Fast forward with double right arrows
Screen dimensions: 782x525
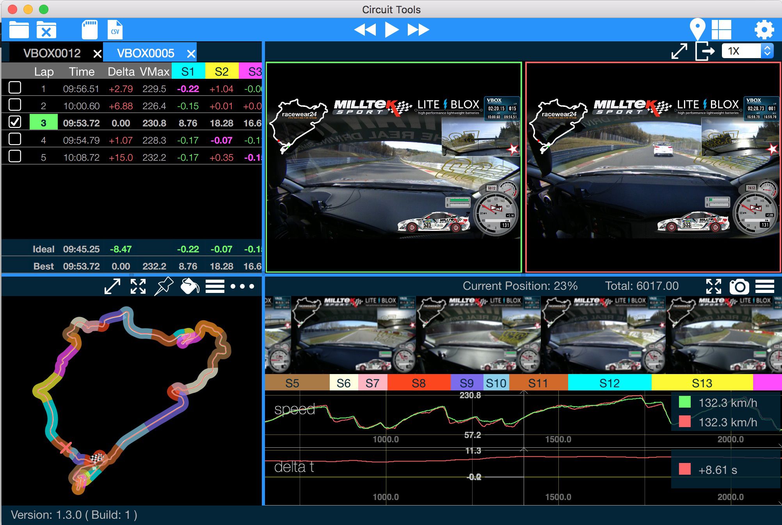[418, 30]
